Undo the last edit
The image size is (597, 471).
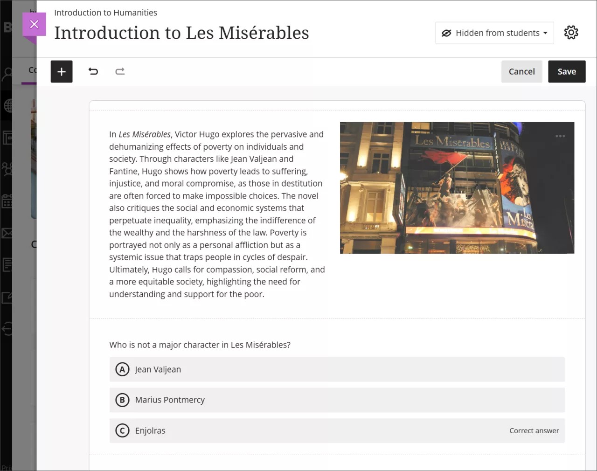(x=93, y=71)
